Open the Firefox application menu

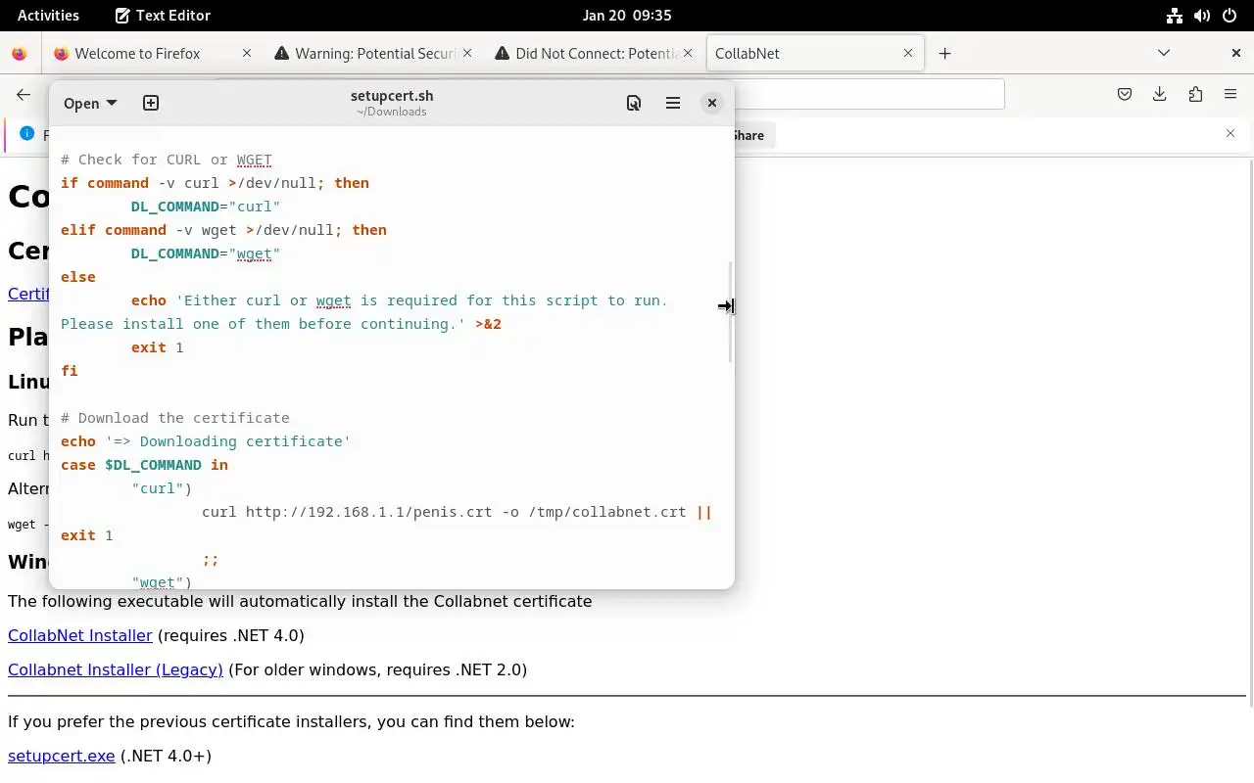[x=1230, y=94]
